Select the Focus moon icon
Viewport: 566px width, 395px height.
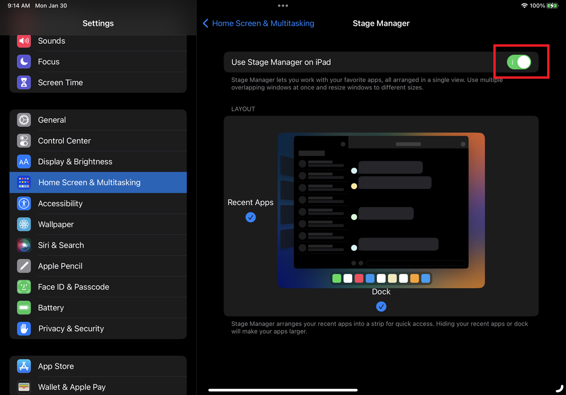(24, 61)
